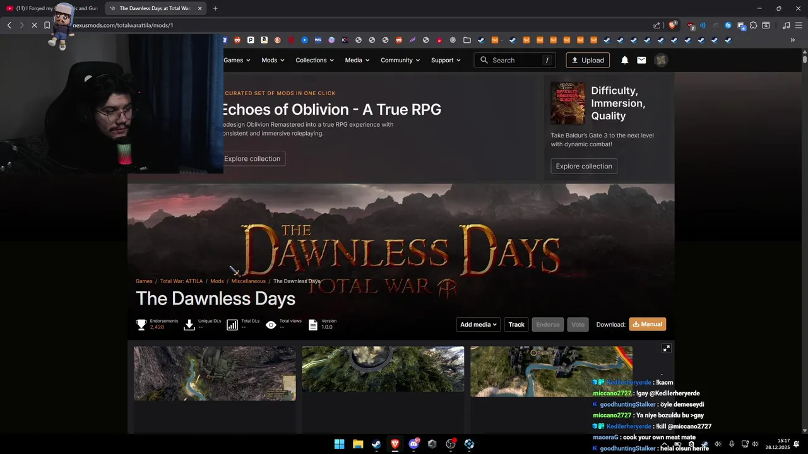Open the user profile avatar menu
This screenshot has width=808, height=454.
click(661, 60)
